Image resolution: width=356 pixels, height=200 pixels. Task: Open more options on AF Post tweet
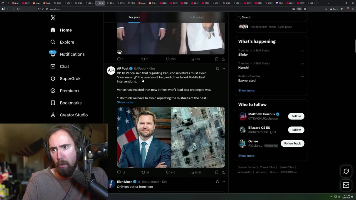click(223, 69)
